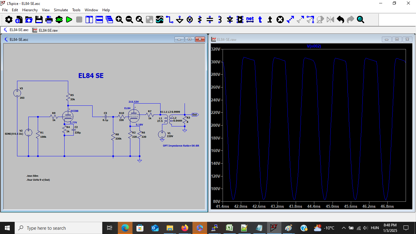
Task: Open the Simulate menu
Action: click(x=61, y=10)
